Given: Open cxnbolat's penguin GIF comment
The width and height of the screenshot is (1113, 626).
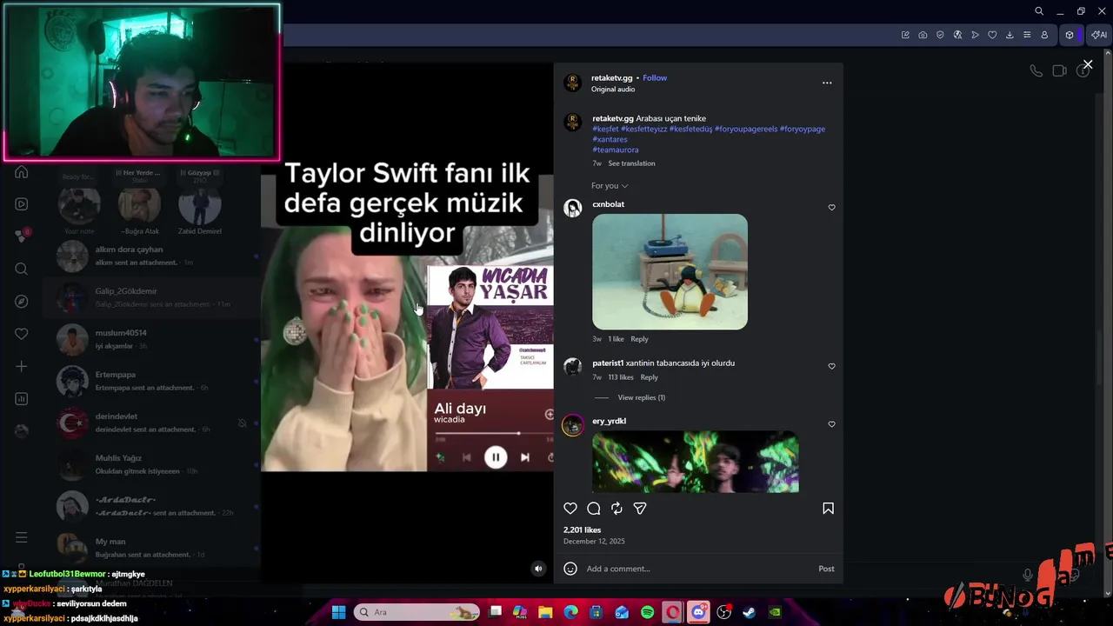Looking at the screenshot, I should [x=670, y=272].
